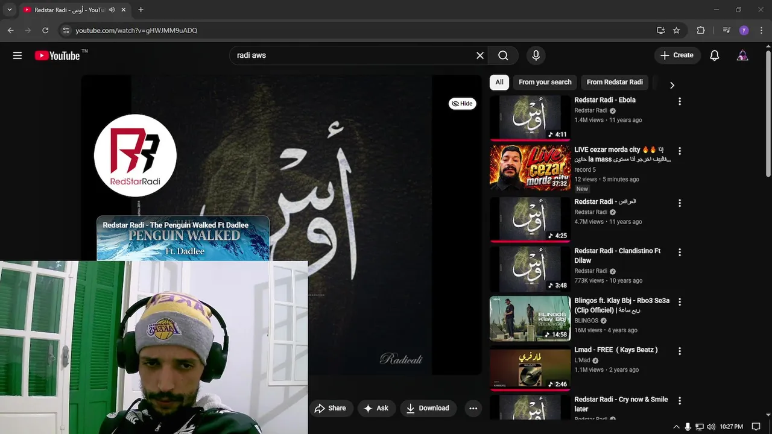Open Clandistino Ft Dilaw video title
Viewport: 772px width, 434px height.
click(x=618, y=256)
